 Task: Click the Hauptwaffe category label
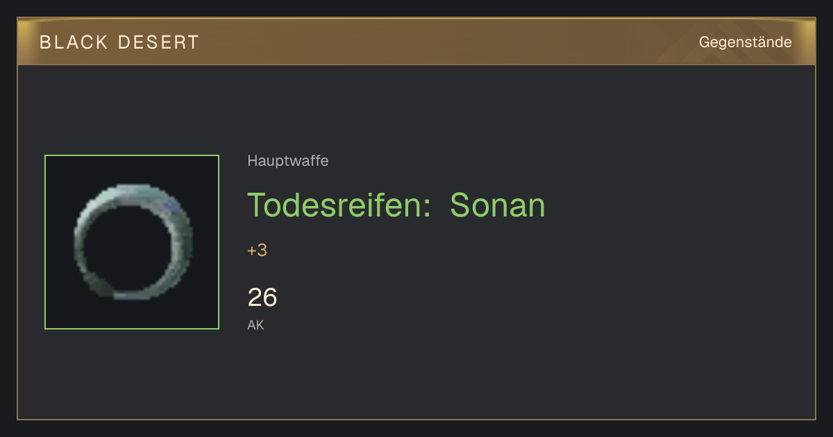[x=288, y=161]
